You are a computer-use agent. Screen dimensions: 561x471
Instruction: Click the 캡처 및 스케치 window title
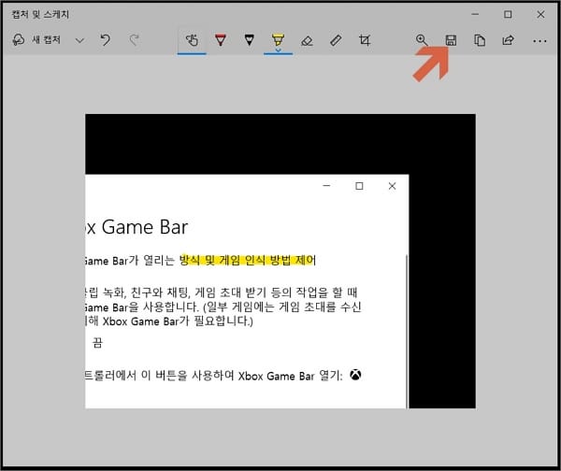pos(40,14)
